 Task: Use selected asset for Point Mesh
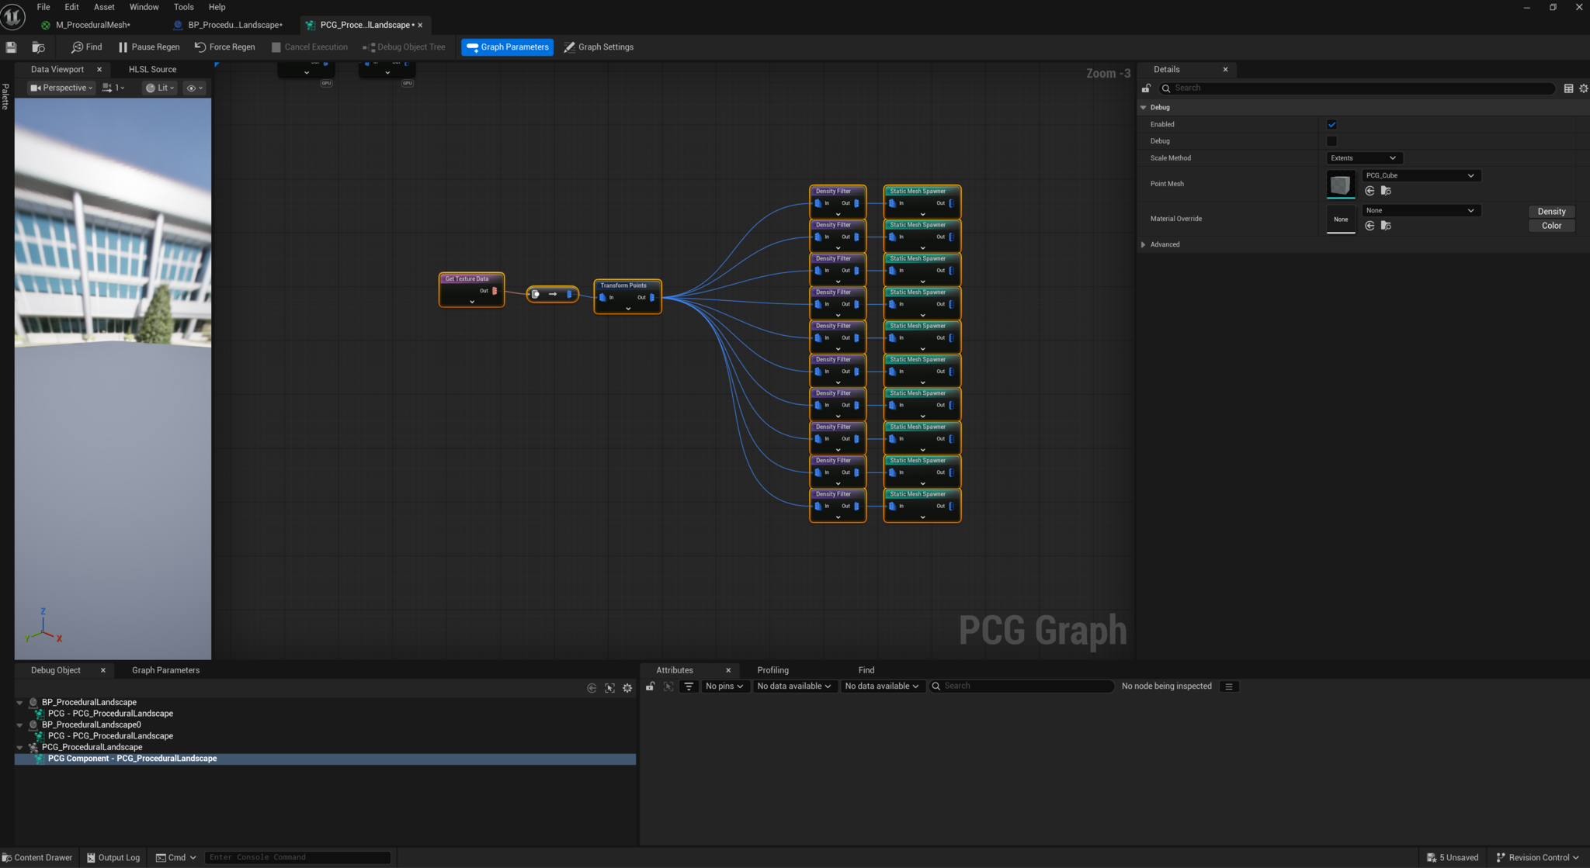[x=1370, y=191]
